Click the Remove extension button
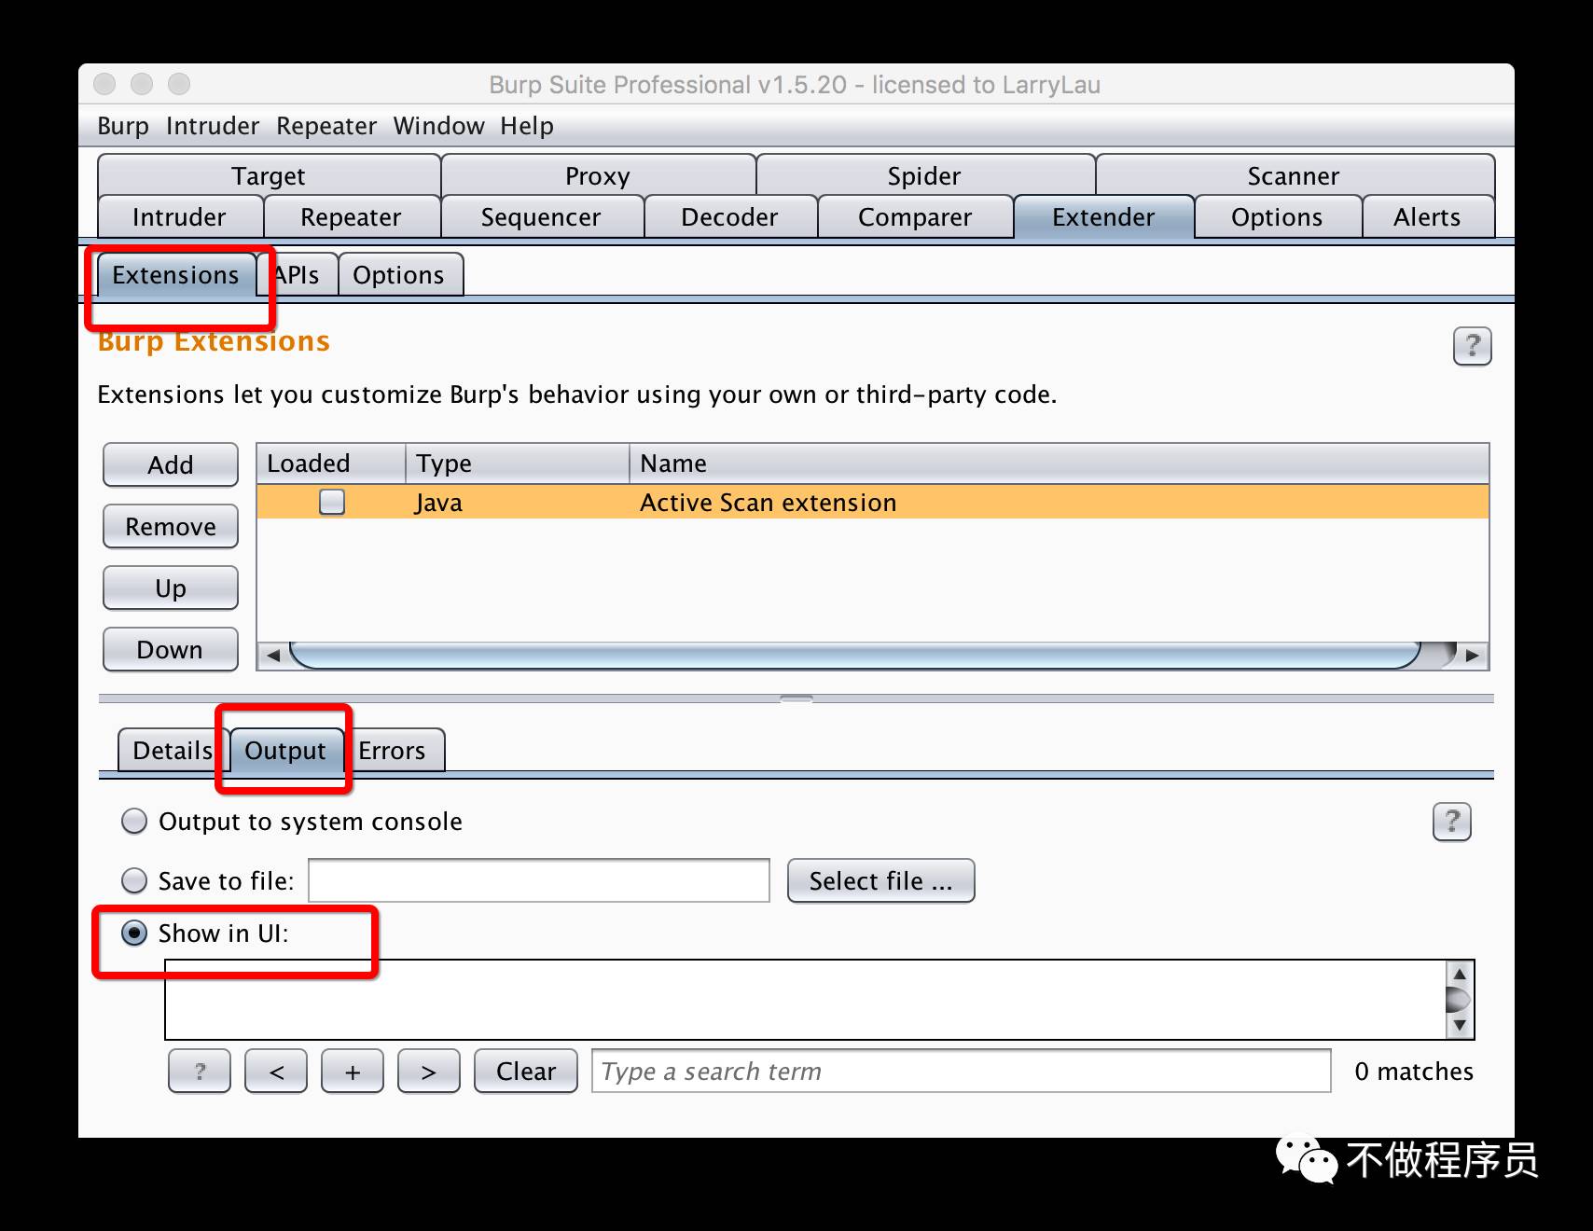This screenshot has width=1593, height=1231. [x=171, y=526]
